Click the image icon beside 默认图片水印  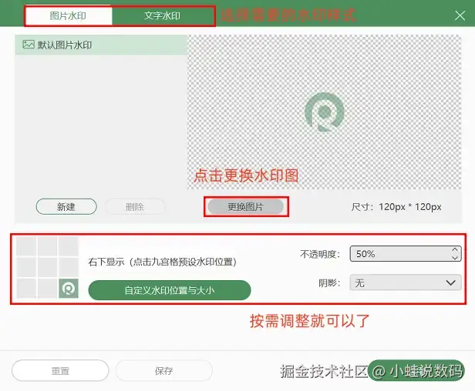coord(29,45)
